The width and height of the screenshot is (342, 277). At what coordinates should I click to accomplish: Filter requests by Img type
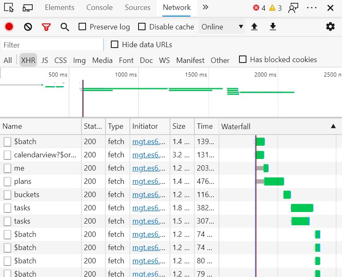[79, 60]
